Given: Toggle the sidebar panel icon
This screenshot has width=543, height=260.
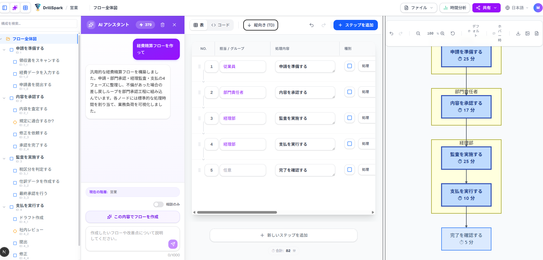Looking at the screenshot, I should 5,8.
